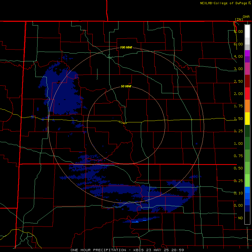Click the 1.00 legend value
252x252 pixels.
pos(238,144)
